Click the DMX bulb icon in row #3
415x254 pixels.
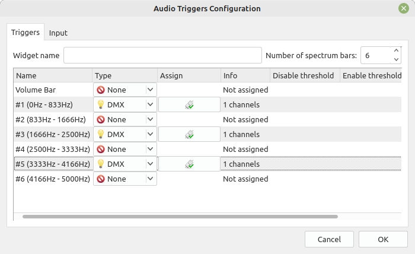[101, 134]
